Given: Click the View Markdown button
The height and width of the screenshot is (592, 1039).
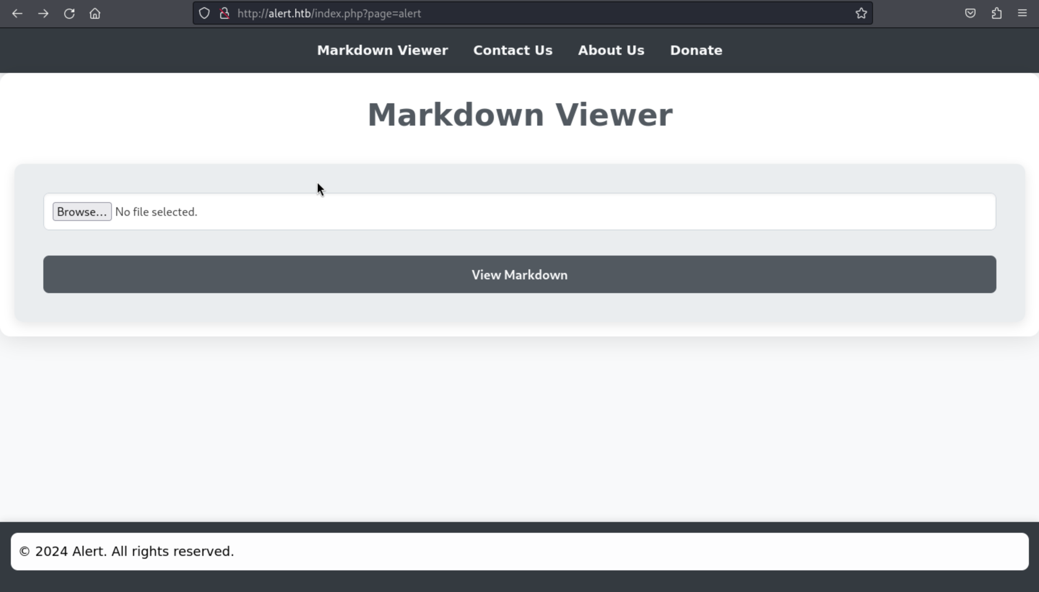Looking at the screenshot, I should 519,274.
